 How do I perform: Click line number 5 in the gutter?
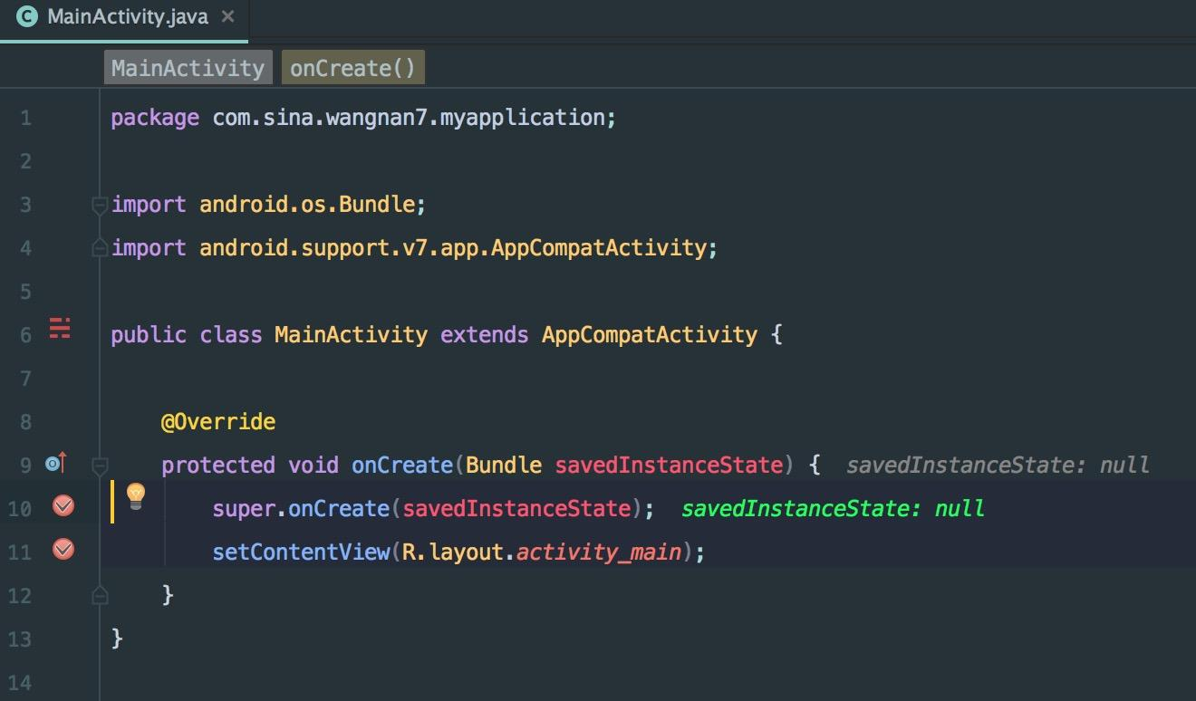[x=24, y=292]
